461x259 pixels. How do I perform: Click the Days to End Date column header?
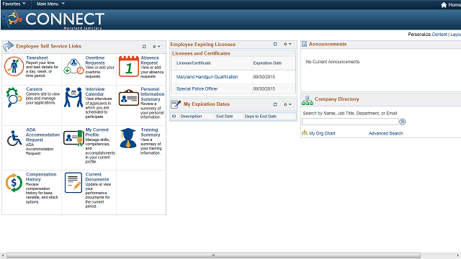click(x=261, y=117)
